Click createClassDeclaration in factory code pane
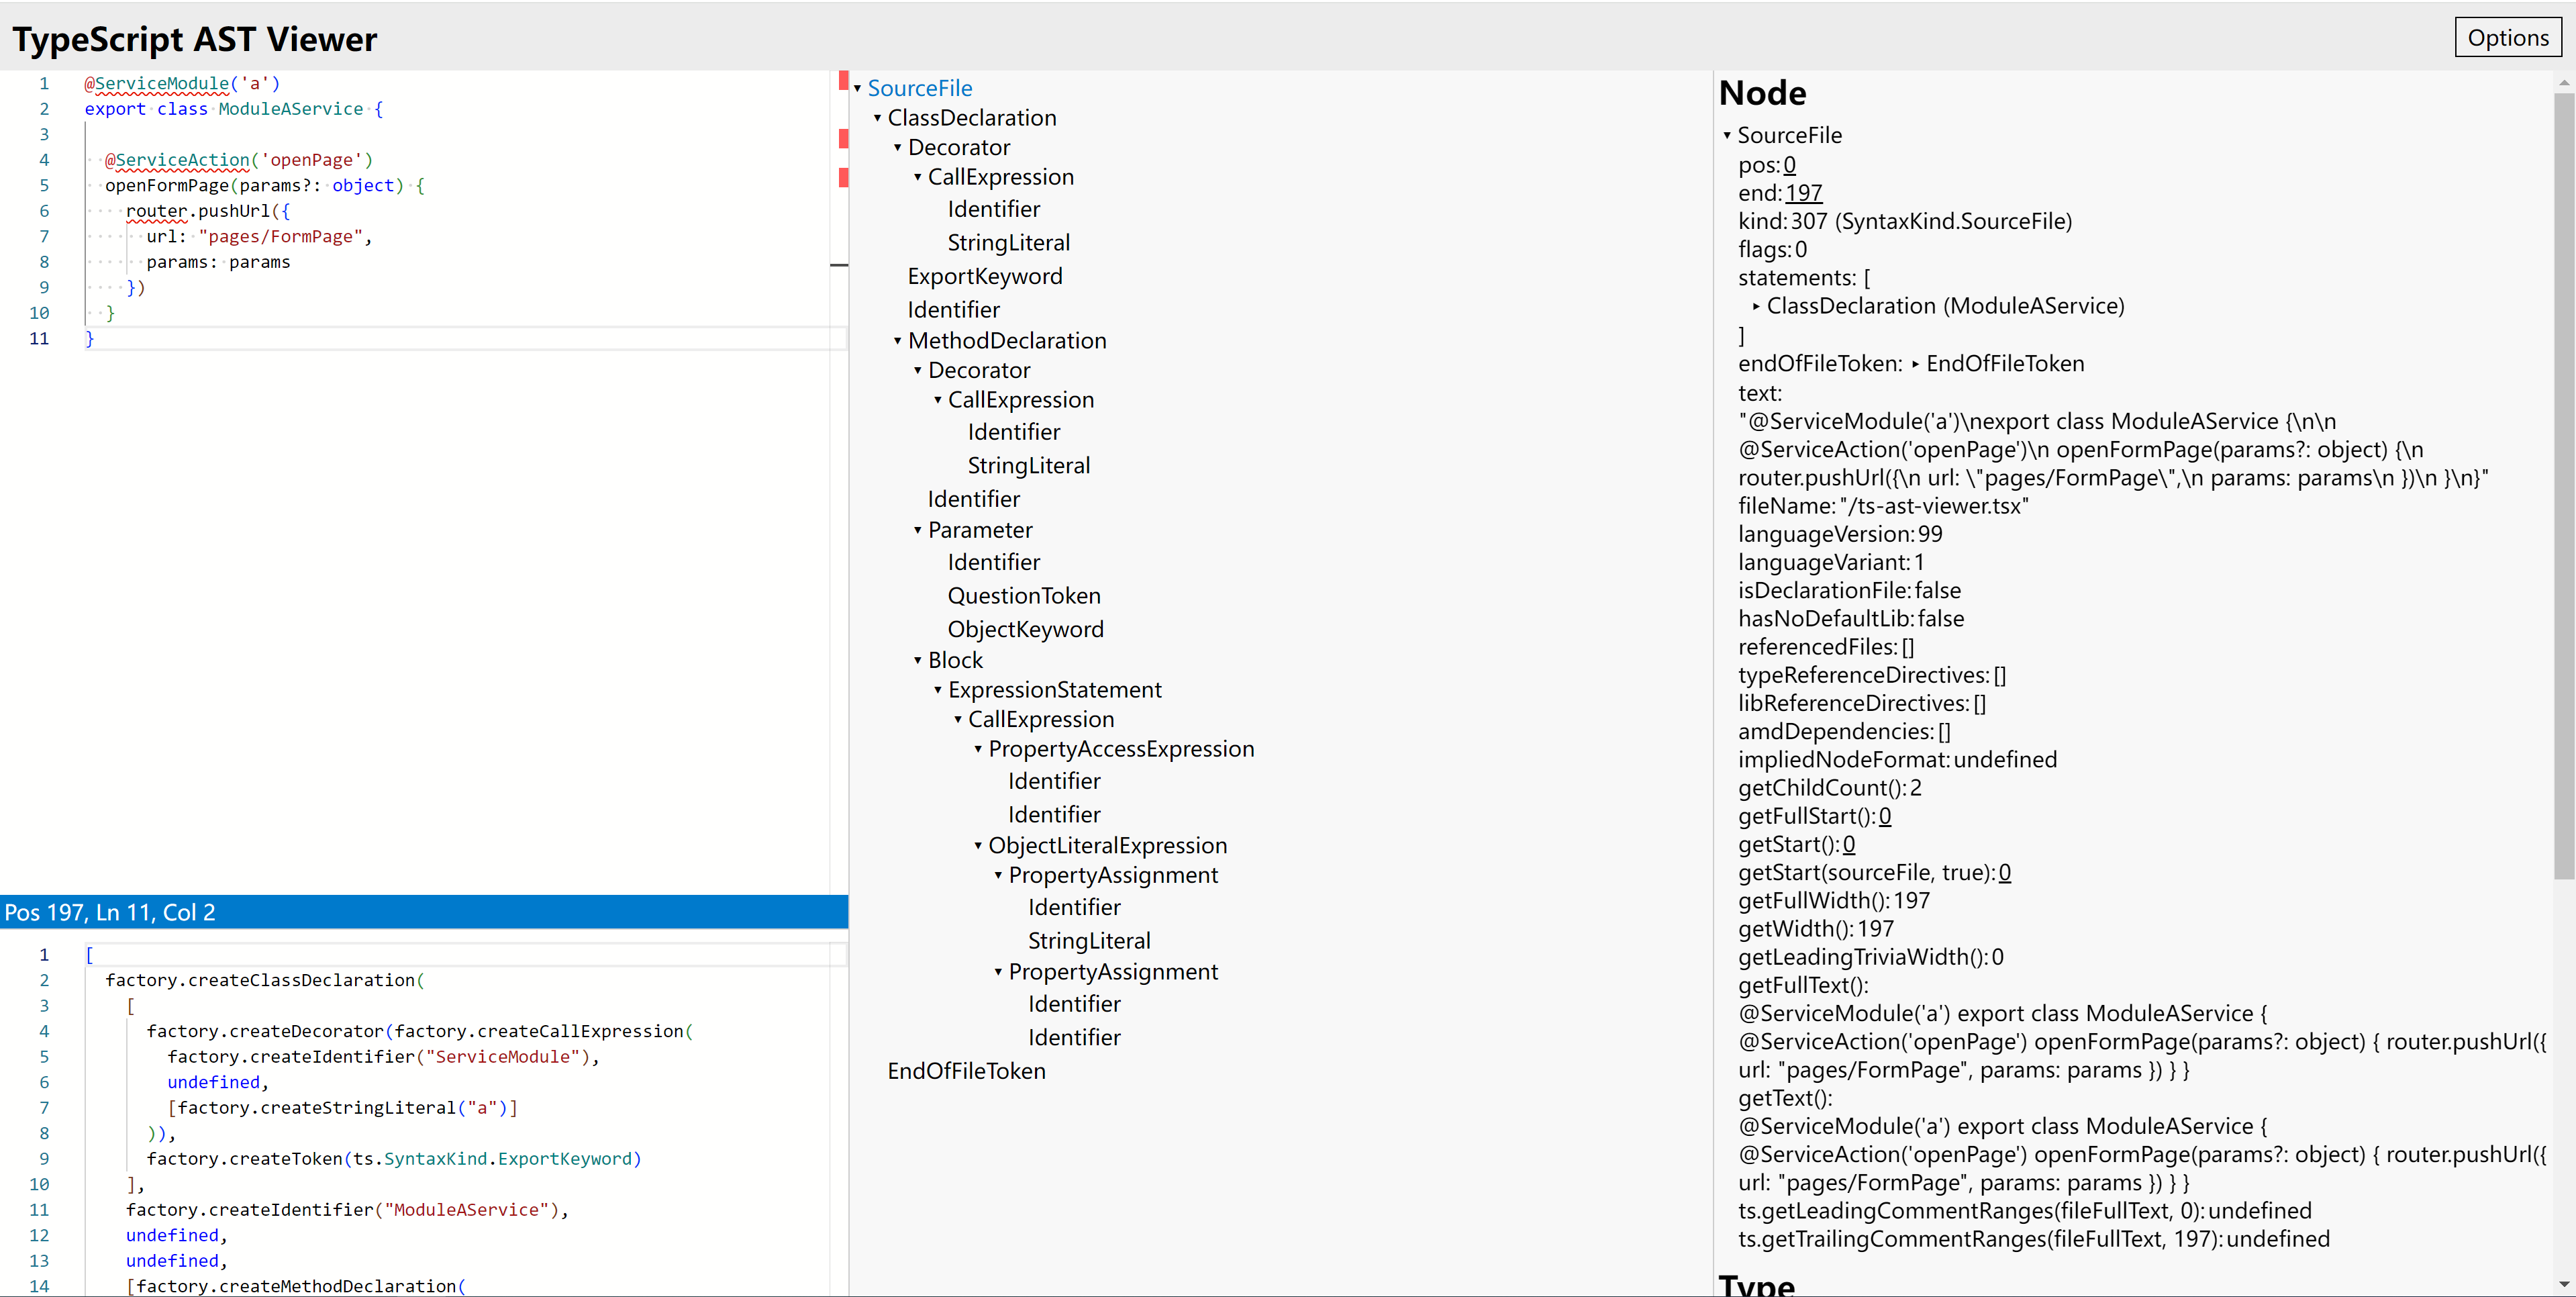The height and width of the screenshot is (1297, 2576). tap(301, 980)
